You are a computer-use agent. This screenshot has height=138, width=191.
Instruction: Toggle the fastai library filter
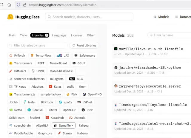coord(30,102)
